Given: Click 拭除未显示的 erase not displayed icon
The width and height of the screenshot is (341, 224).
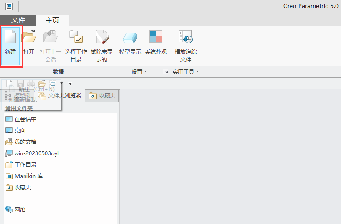Looking at the screenshot, I should 102,36.
